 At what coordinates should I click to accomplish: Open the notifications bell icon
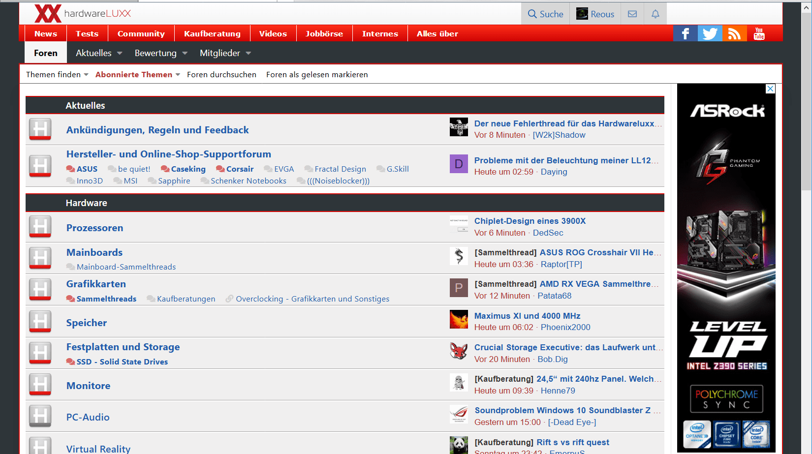tap(656, 14)
